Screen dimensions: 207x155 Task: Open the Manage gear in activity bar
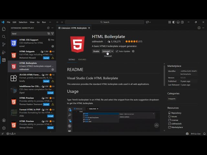coord(4,128)
